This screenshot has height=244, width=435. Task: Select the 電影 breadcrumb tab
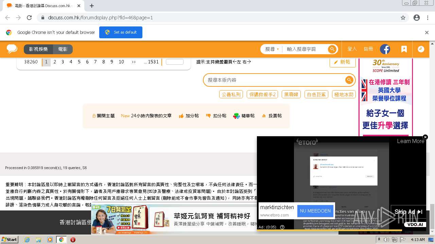[x=63, y=49]
